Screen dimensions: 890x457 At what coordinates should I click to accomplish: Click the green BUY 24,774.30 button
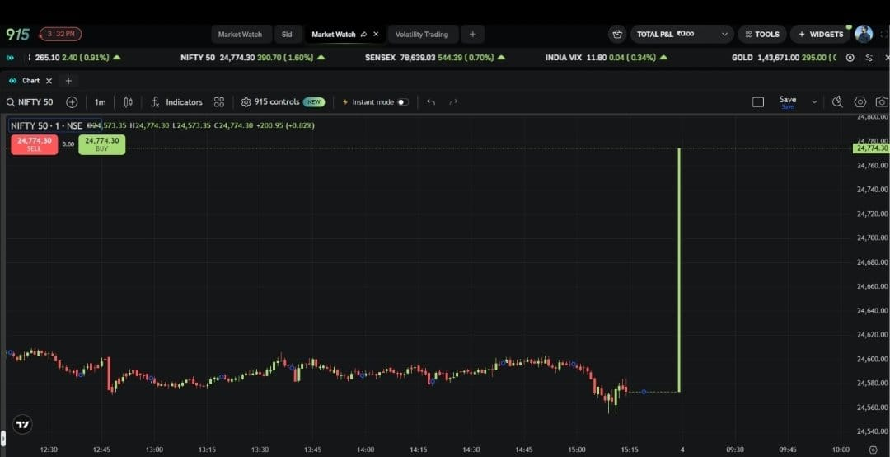tap(101, 144)
